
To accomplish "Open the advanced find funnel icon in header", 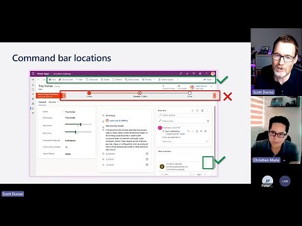I will point(194,73).
